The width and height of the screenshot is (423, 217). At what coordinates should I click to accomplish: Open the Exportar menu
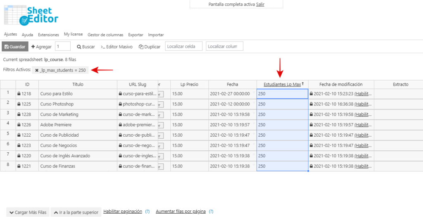[135, 35]
